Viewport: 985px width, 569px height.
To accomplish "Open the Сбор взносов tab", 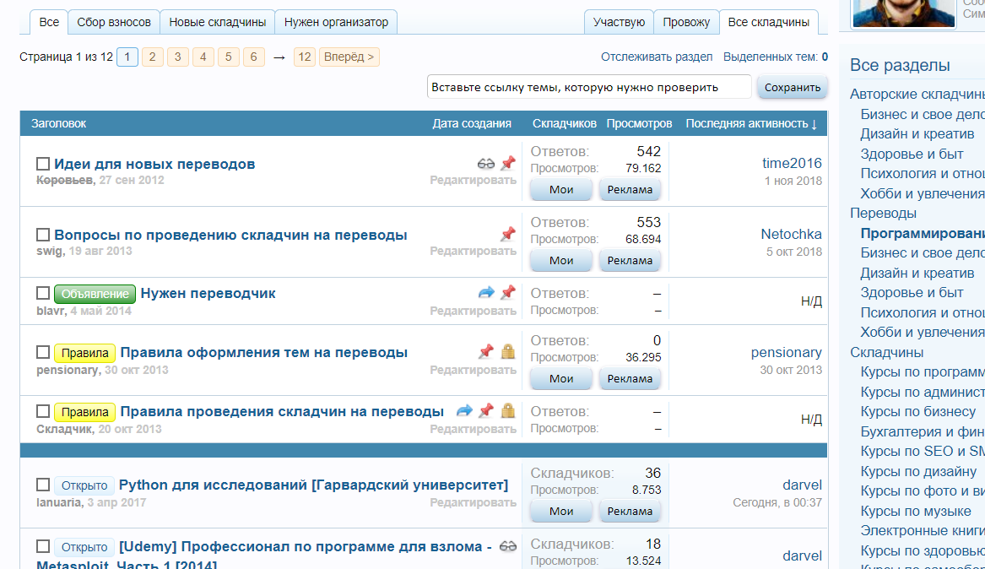I will 114,22.
